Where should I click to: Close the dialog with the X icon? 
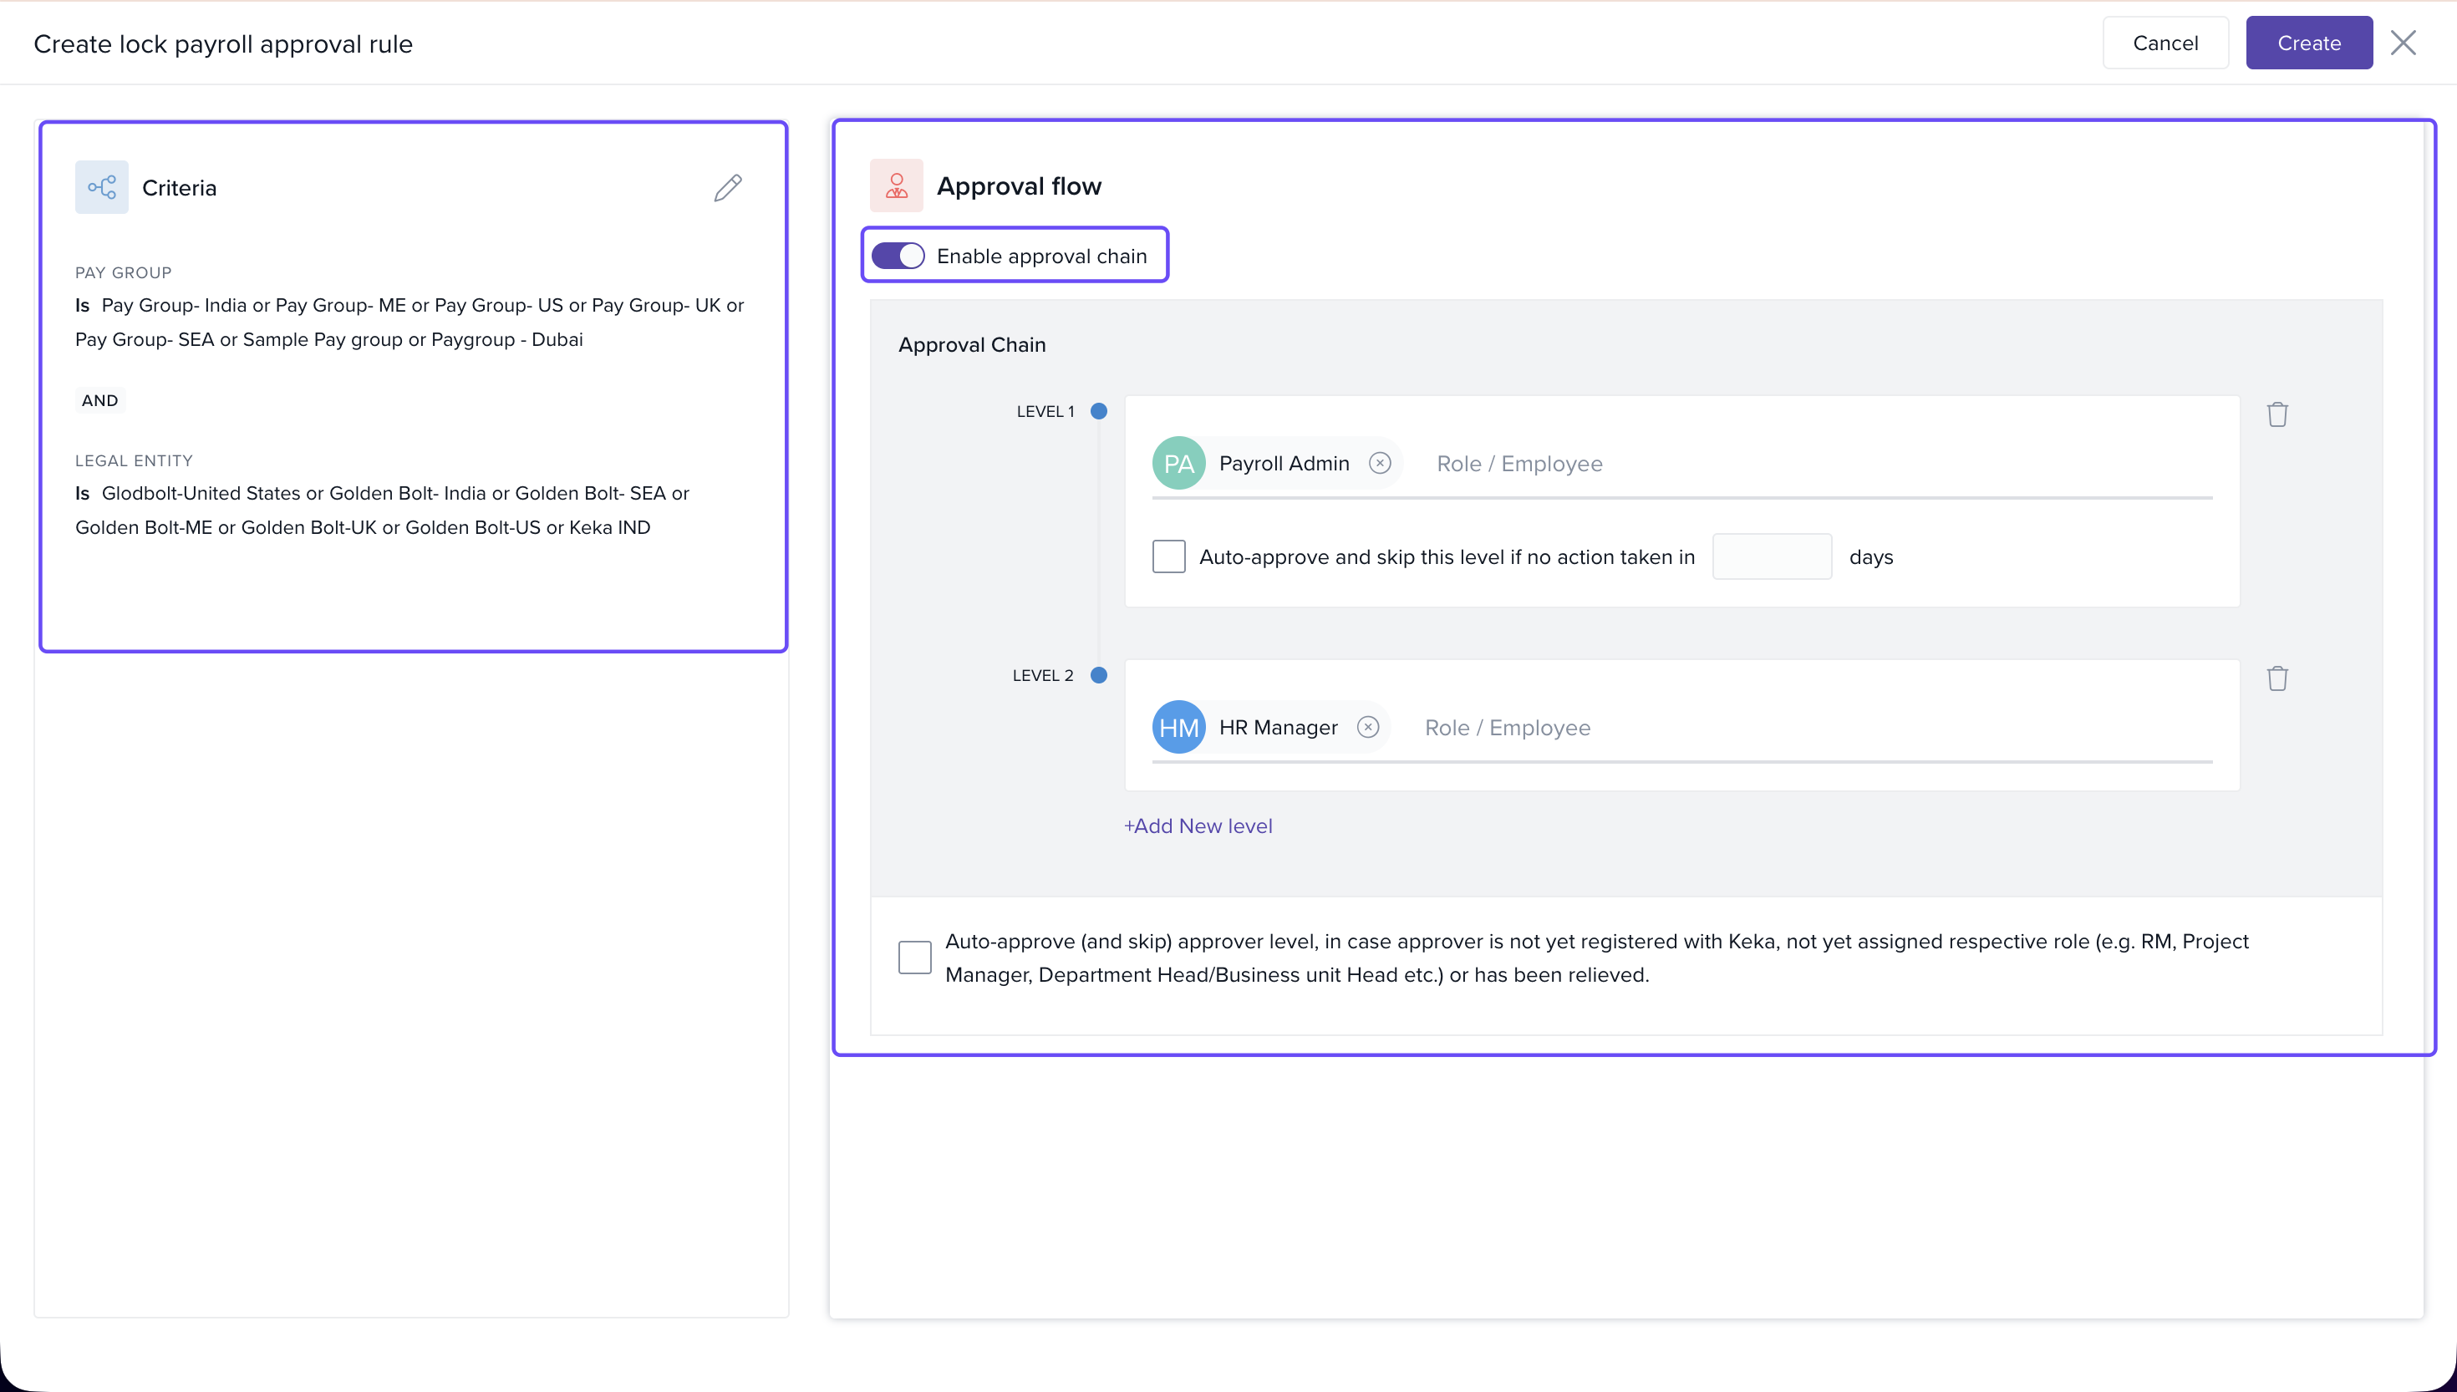(2403, 43)
